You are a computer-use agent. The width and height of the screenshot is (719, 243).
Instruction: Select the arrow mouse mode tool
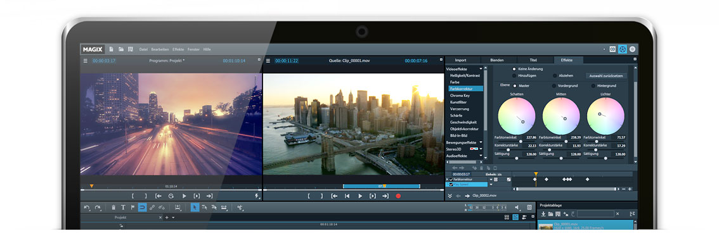point(195,208)
